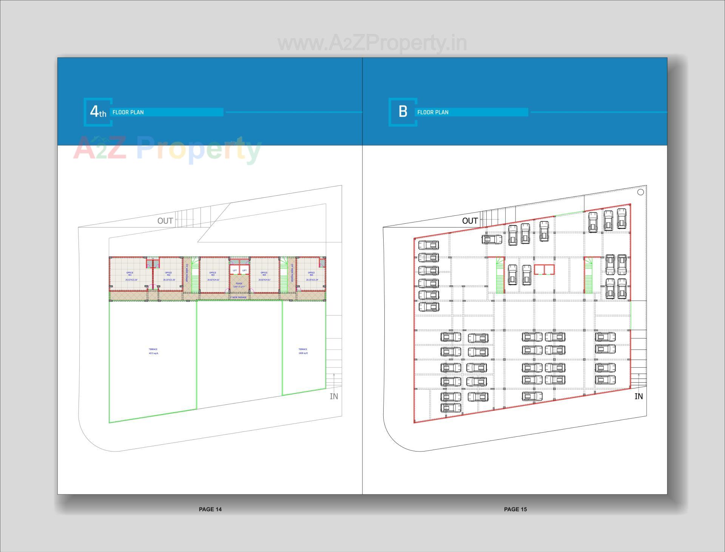Select the right LIFT symbol beside the FOYER

click(x=244, y=270)
